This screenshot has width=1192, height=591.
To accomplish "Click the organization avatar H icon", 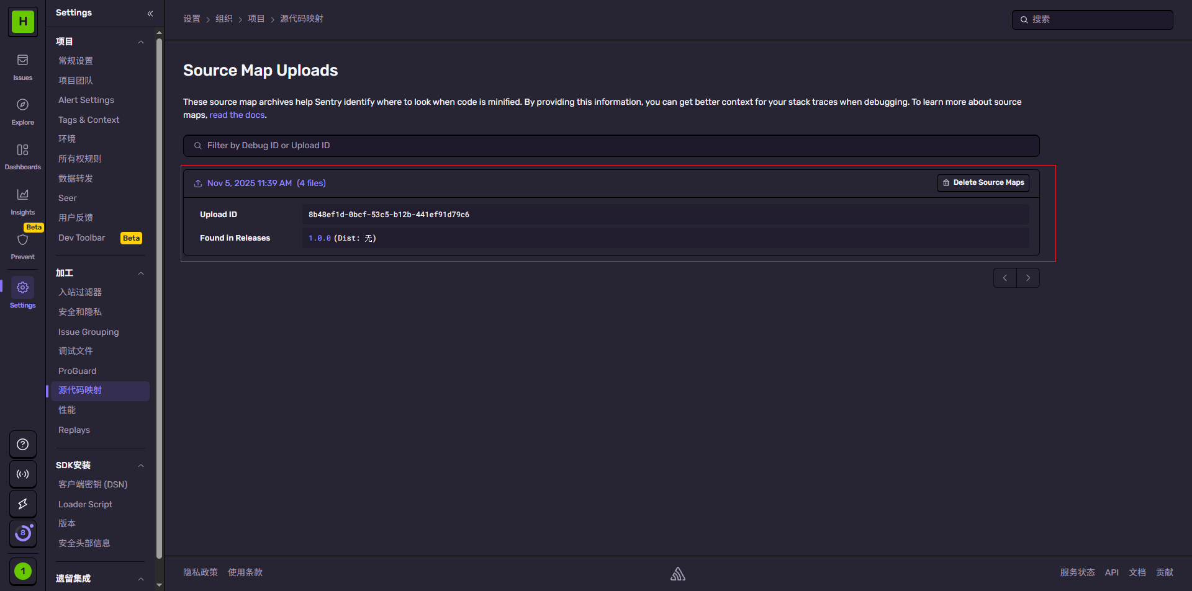I will click(x=22, y=21).
